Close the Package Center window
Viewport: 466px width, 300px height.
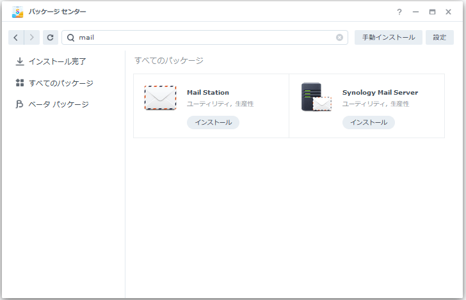[x=449, y=12]
